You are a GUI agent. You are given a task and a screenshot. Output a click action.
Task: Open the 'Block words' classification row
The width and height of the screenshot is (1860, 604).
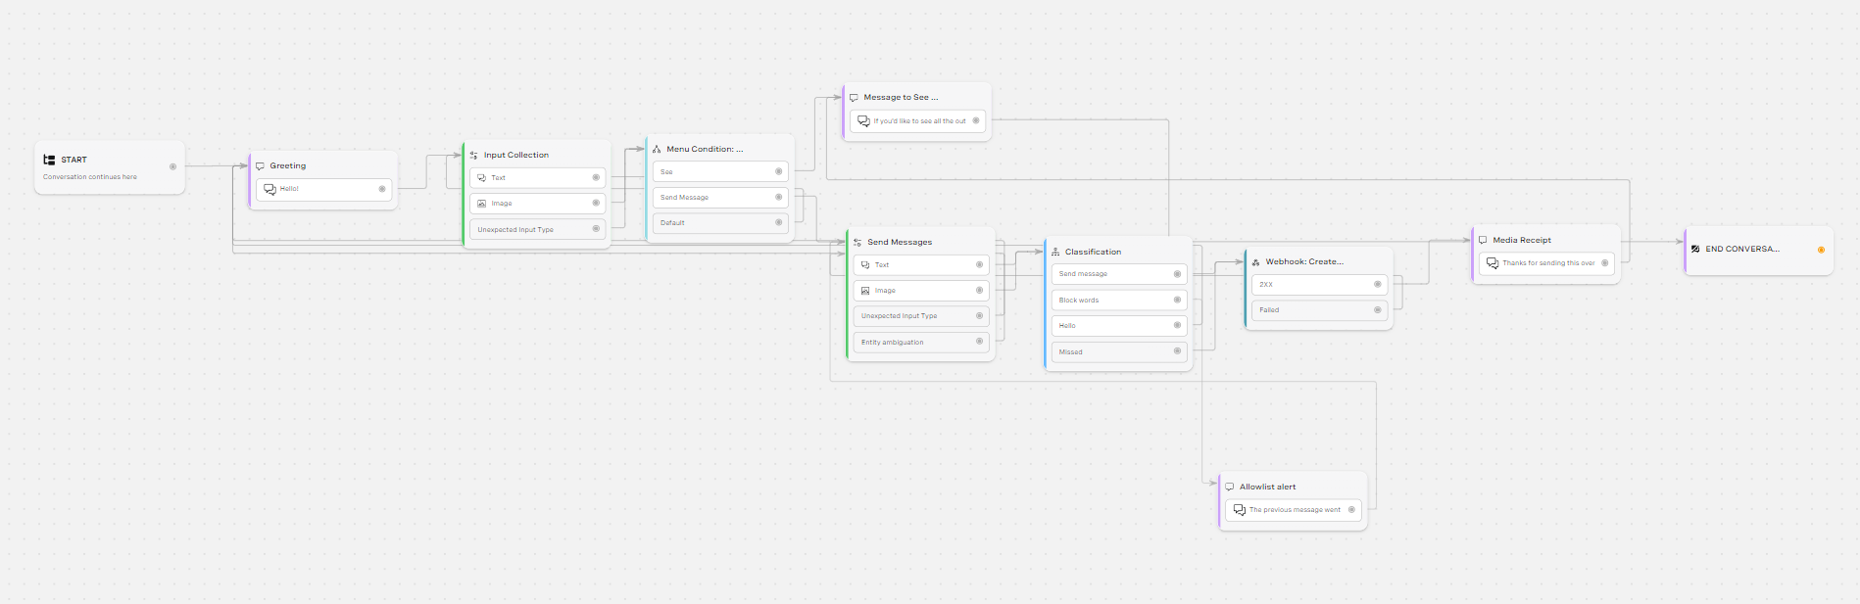coord(1119,301)
